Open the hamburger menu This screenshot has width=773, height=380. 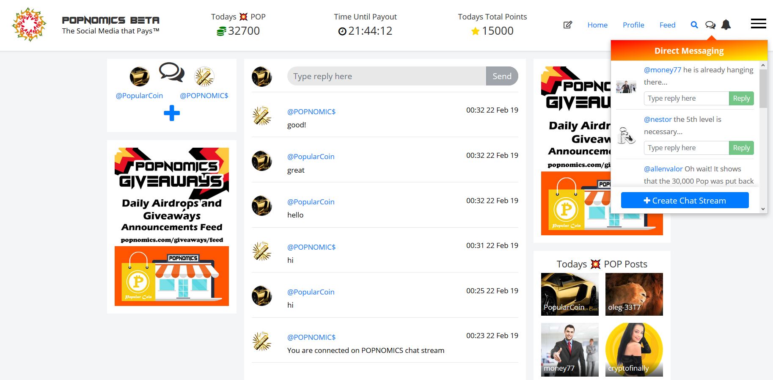[x=758, y=24]
